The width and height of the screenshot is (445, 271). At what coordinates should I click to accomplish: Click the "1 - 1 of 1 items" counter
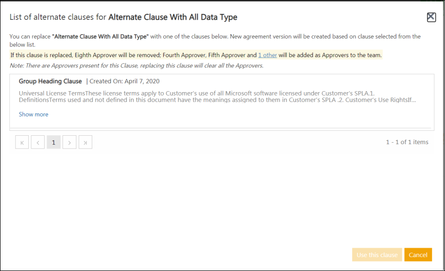click(407, 142)
